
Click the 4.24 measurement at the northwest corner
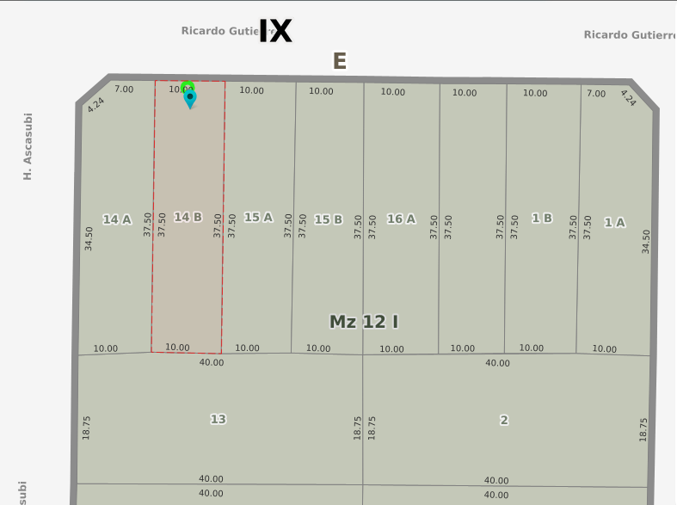pyautogui.click(x=95, y=105)
